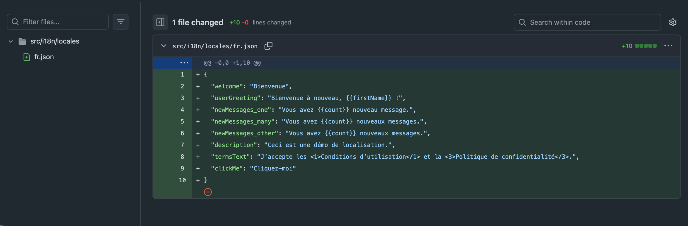Click the locales folder icon

(x=22, y=41)
